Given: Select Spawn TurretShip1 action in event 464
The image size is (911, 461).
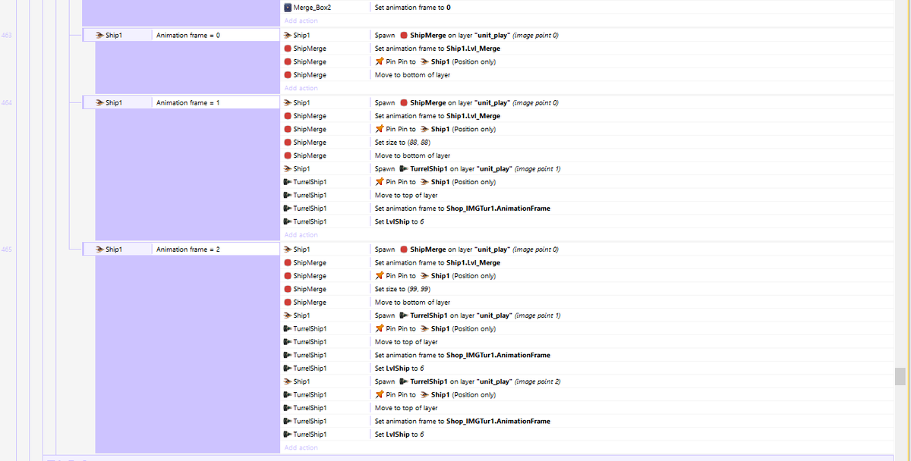Looking at the screenshot, I should point(468,169).
